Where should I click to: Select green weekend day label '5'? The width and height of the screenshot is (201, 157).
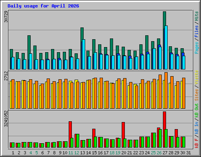coord(37,153)
